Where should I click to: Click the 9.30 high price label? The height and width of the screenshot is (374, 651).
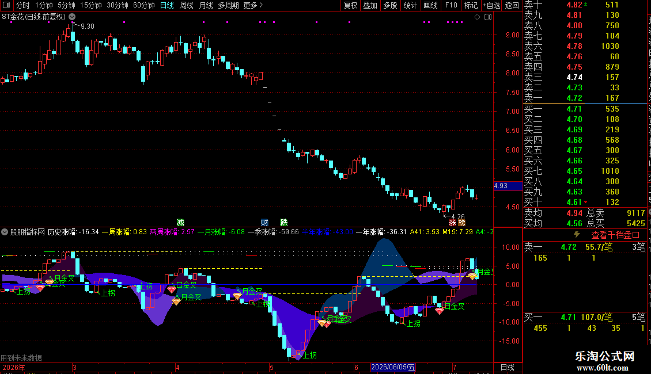87,26
